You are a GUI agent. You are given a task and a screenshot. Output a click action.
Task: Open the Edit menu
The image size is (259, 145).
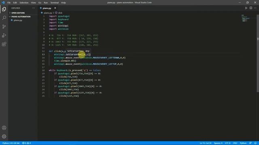[x=15, y=3]
